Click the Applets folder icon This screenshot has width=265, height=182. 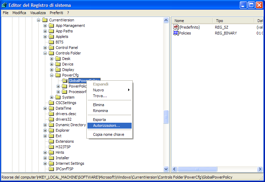click(x=51, y=37)
